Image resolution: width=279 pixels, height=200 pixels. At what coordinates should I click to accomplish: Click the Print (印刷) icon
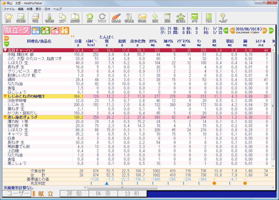(x=35, y=18)
